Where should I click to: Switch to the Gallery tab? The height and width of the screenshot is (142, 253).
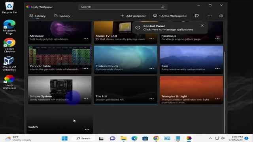62,16
